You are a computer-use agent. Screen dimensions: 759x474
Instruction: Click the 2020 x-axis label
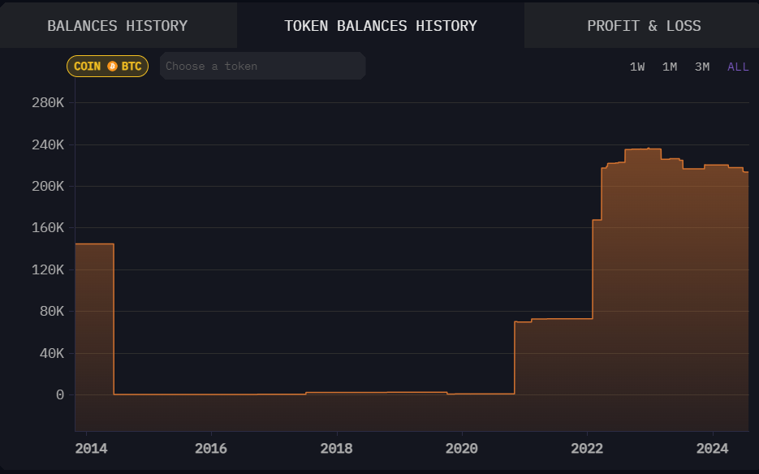click(462, 449)
